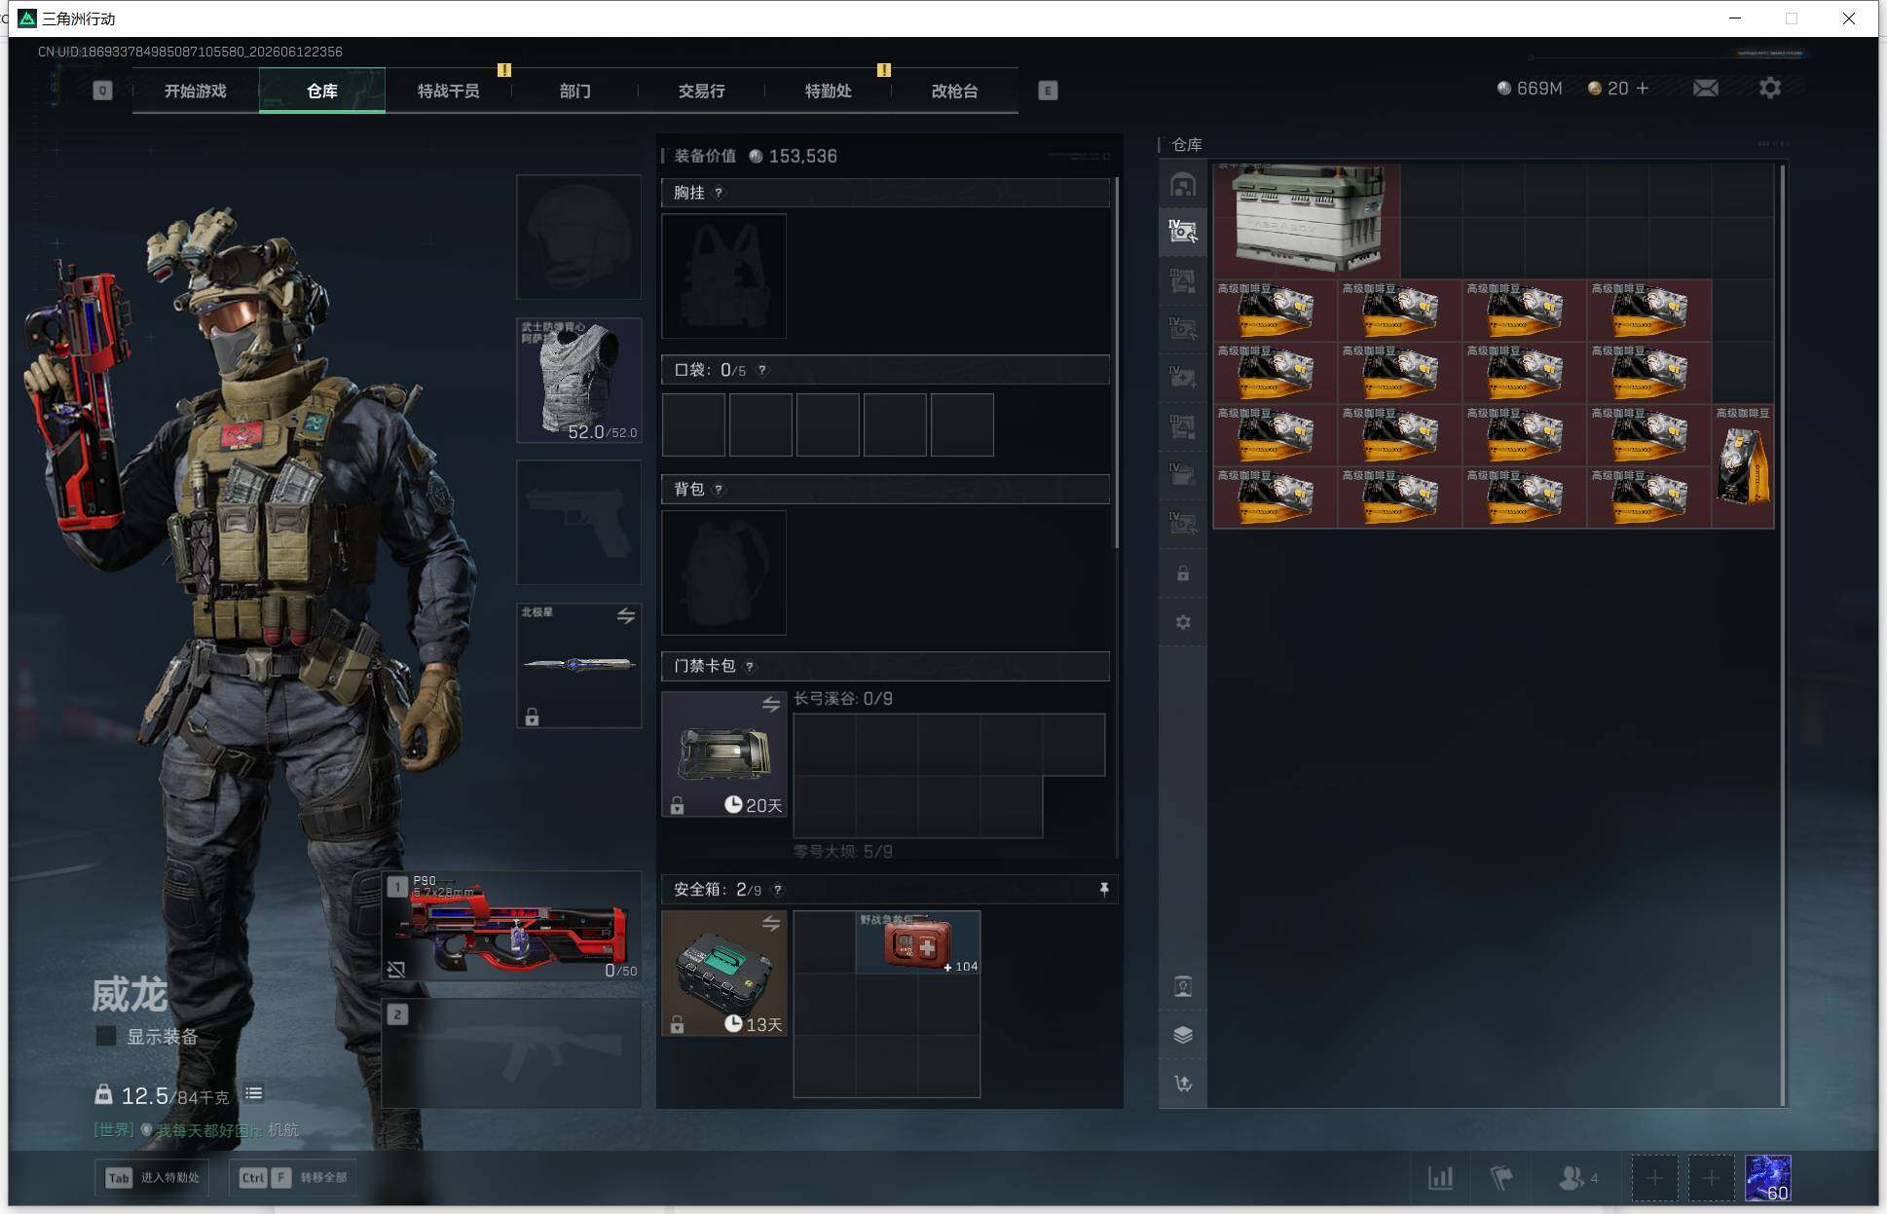This screenshot has height=1214, width=1887.
Task: Show 安全箱 help question mark
Action: tap(777, 890)
